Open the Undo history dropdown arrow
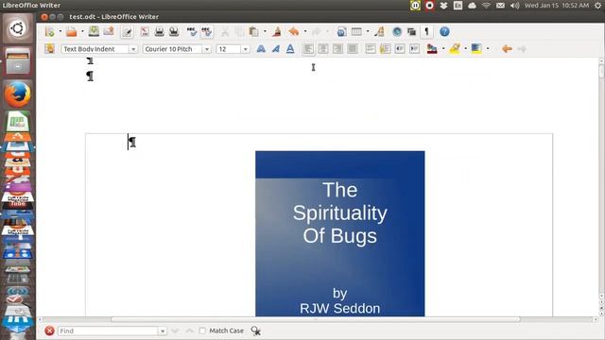This screenshot has width=605, height=340. pyautogui.click(x=305, y=31)
